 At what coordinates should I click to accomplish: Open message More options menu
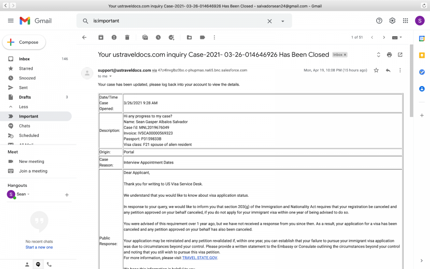pyautogui.click(x=400, y=70)
